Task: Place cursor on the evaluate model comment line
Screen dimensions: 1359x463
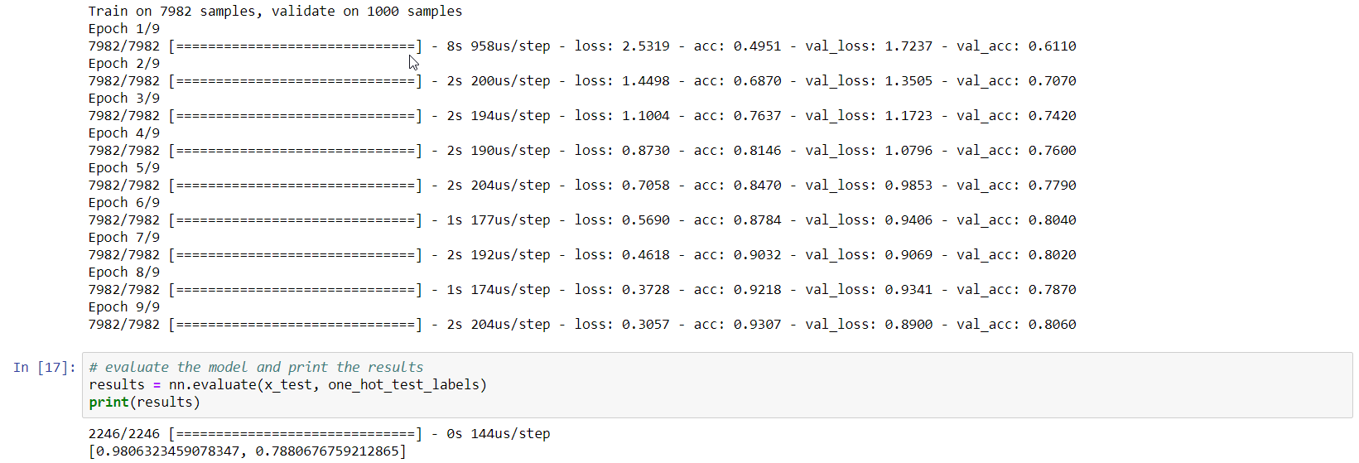Action: (256, 368)
